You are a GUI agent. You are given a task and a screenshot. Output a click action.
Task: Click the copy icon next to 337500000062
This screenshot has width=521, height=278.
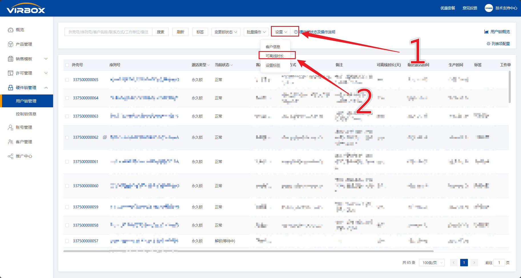click(x=105, y=137)
